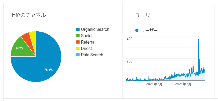This screenshot has width=218, height=101.
Task: Click the Social green legend square
Action: [78, 36]
